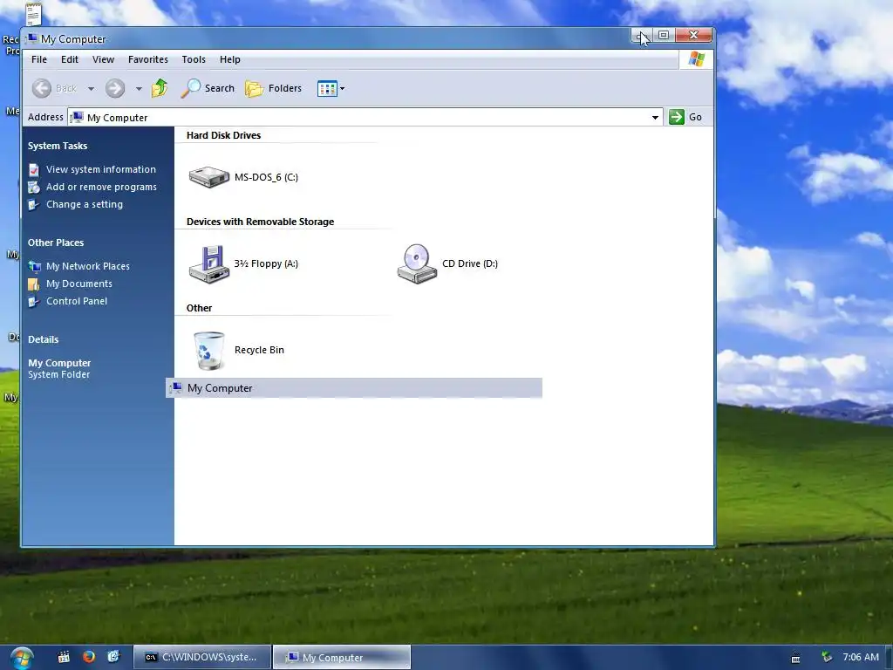Click Add or remove programs link
This screenshot has height=670, width=893.
click(x=101, y=187)
